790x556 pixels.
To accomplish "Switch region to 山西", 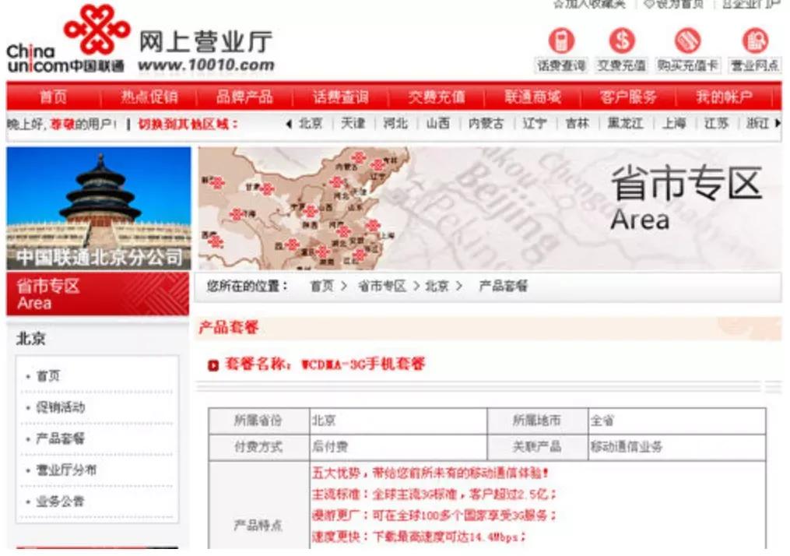I will [x=438, y=124].
